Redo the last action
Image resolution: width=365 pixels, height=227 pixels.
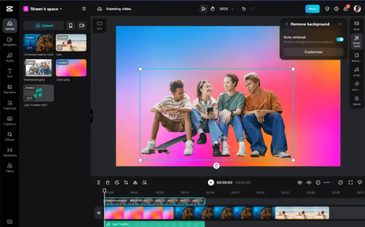point(253,9)
